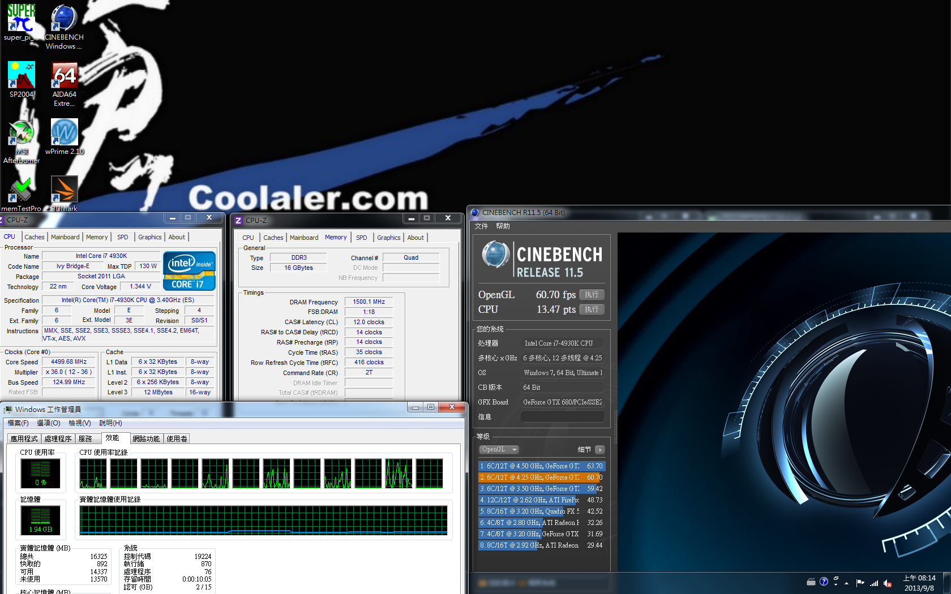Open the 文件 menu in CINEBENCH
Viewport: 951px width, 594px height.
click(x=481, y=226)
